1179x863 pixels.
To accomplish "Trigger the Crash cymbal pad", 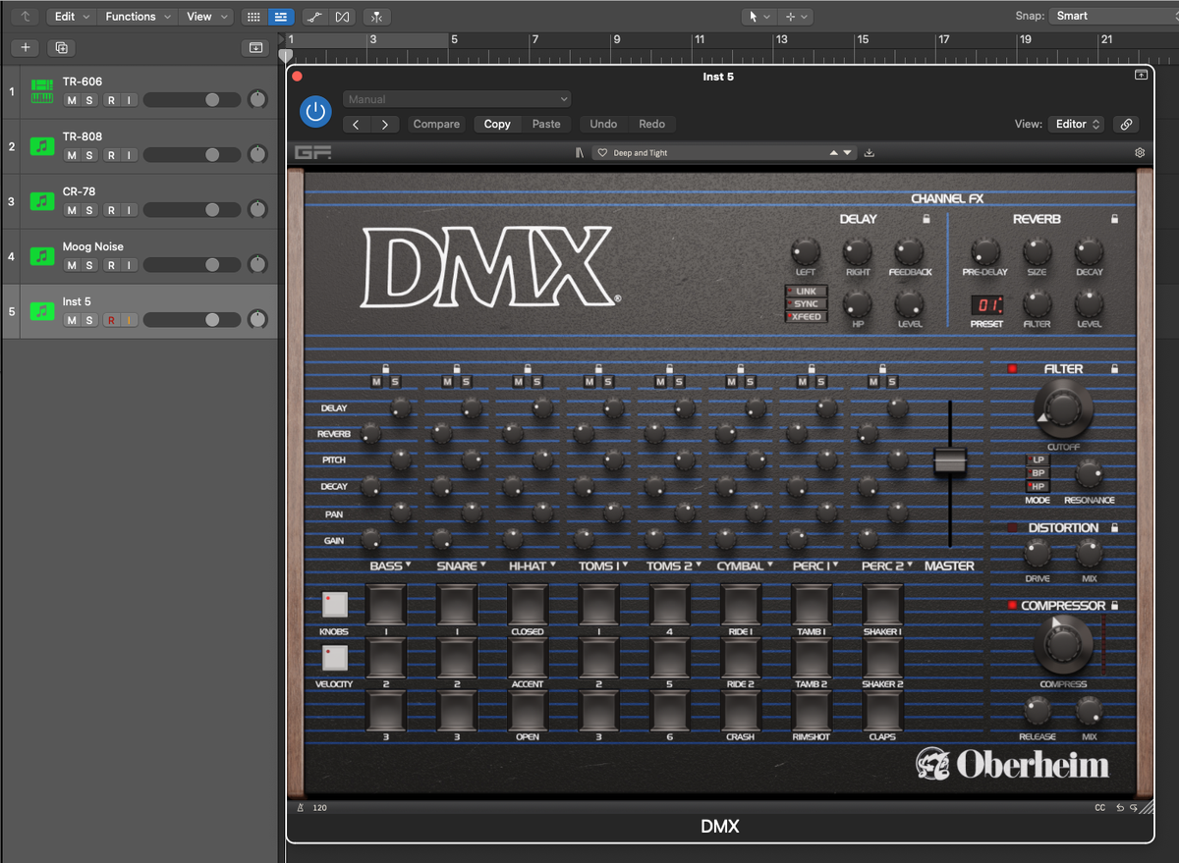I will 740,710.
